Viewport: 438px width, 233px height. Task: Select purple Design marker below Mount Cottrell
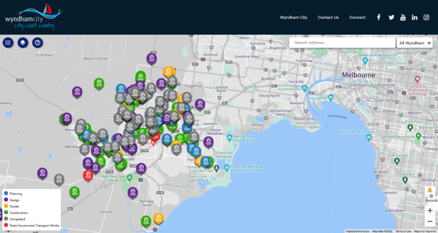click(x=77, y=92)
